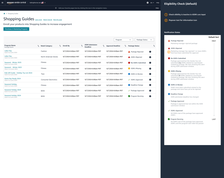Image resolution: width=224 pixels, height=178 pixels.
Task: Hide the favorites banner
Action: point(157,8)
